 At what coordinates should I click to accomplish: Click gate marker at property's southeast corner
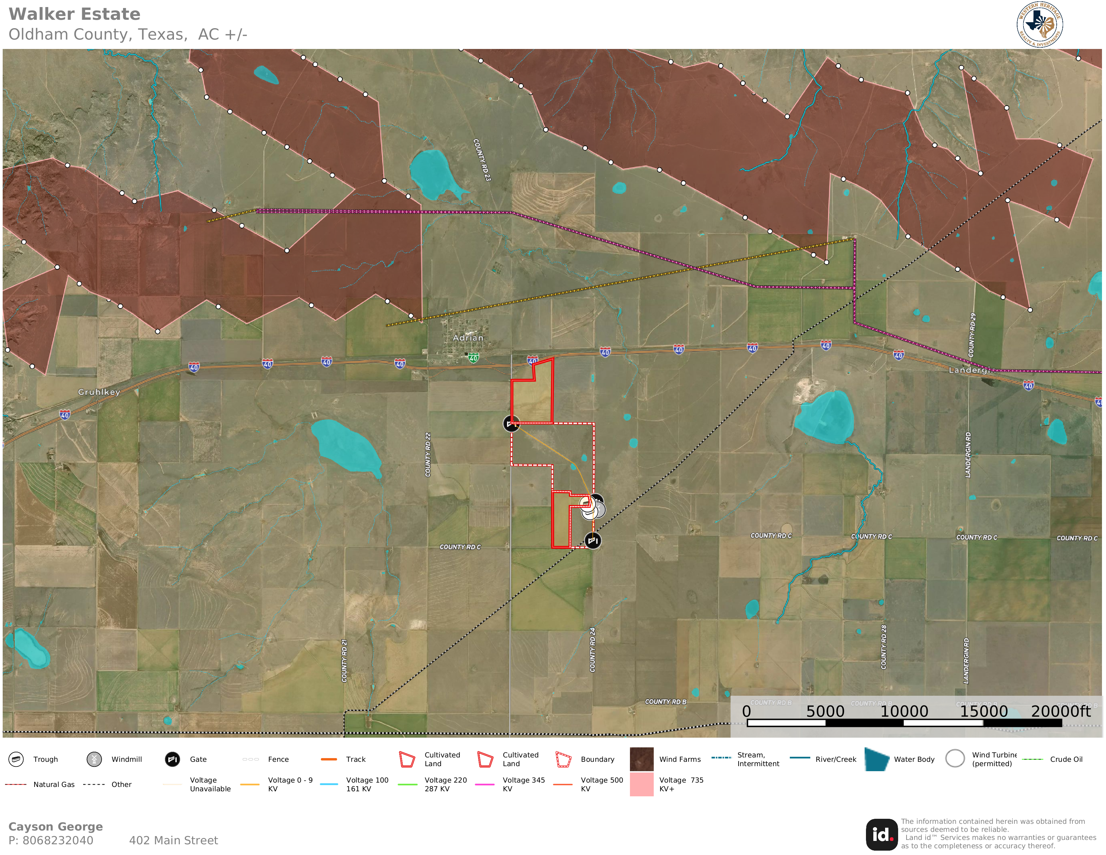pyautogui.click(x=592, y=540)
